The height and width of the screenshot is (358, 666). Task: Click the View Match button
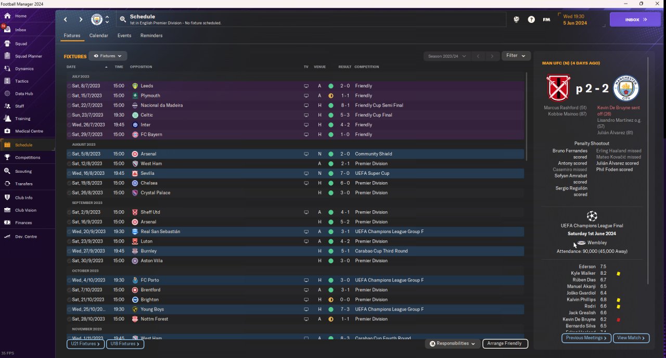coord(631,338)
